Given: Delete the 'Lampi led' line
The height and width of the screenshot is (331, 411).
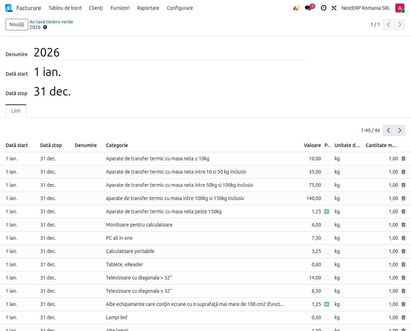Looking at the screenshot, I should click(x=403, y=317).
